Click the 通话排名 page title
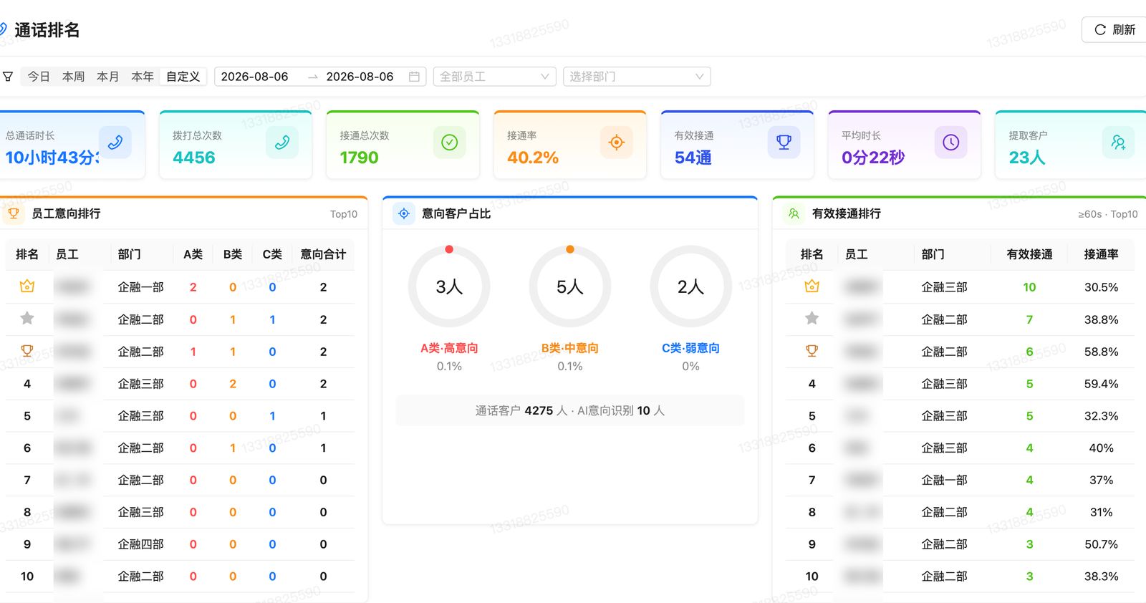The width and height of the screenshot is (1146, 603). pos(47,30)
